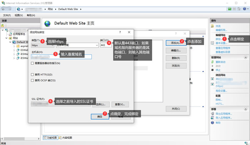Click the 导出应用程序 export icon
The width and height of the screenshot is (250, 145).
point(213,114)
